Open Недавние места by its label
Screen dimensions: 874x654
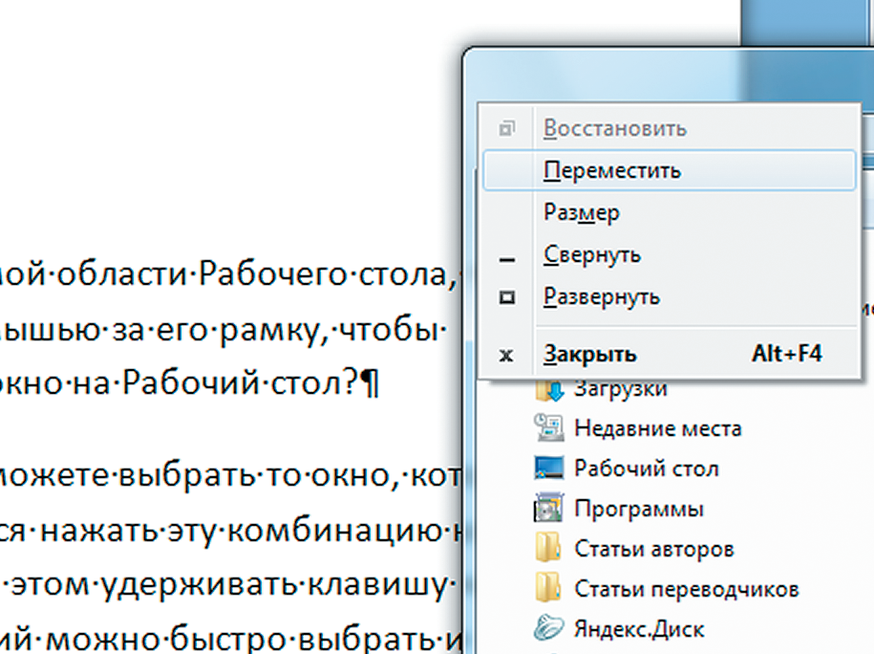pos(657,428)
